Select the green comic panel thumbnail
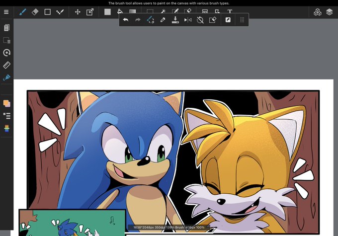Screen dimensions: 338x236 coord(73,223)
